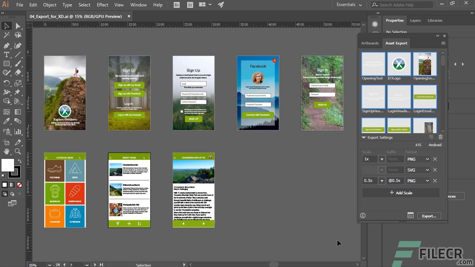The height and width of the screenshot is (267, 475).
Task: Switch export presets to iOS
Action: (418, 145)
